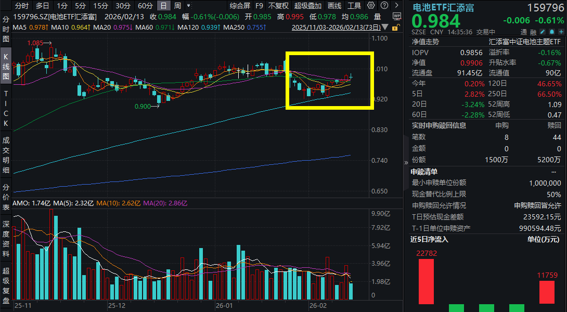Select the pencil edit icon near the quote
Viewport: 567px width, 312px height.
[543, 31]
